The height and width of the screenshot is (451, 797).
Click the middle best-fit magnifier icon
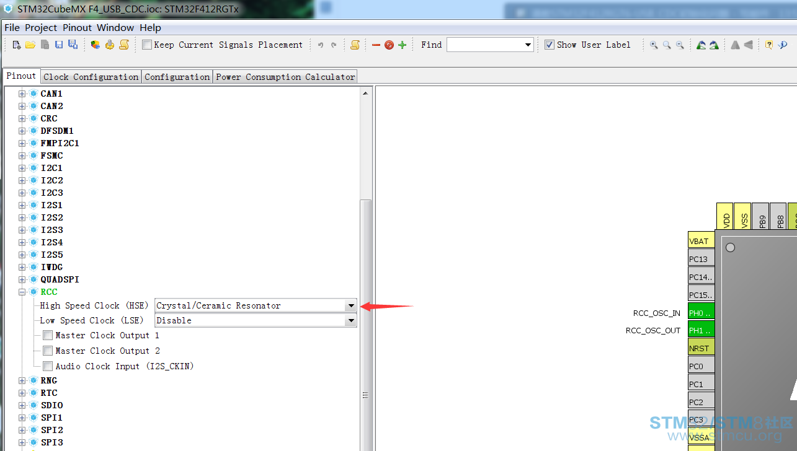667,45
